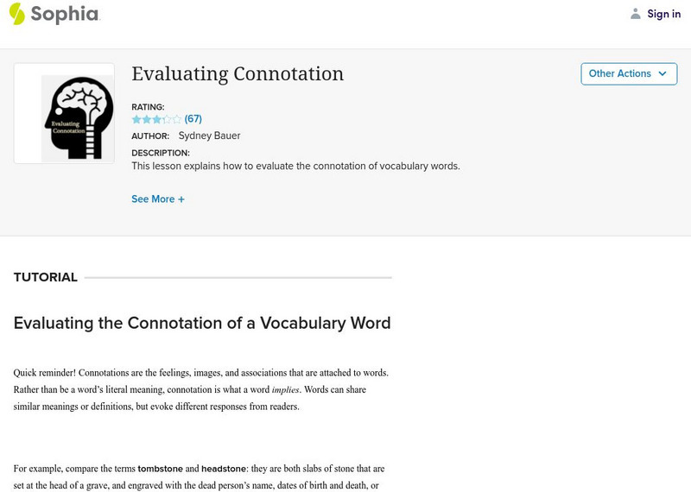Click the Sophia leaf logo icon
This screenshot has height=492, width=691.
(16, 14)
